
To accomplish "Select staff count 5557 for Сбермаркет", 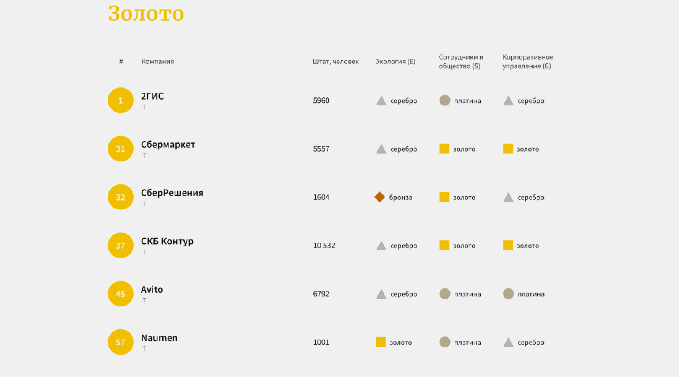I will [x=321, y=149].
